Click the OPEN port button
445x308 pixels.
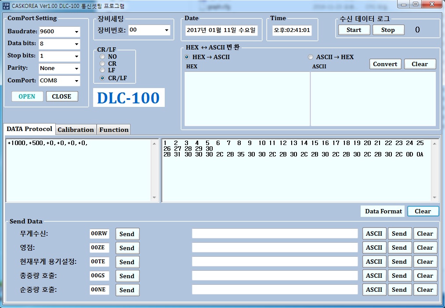[x=27, y=96]
